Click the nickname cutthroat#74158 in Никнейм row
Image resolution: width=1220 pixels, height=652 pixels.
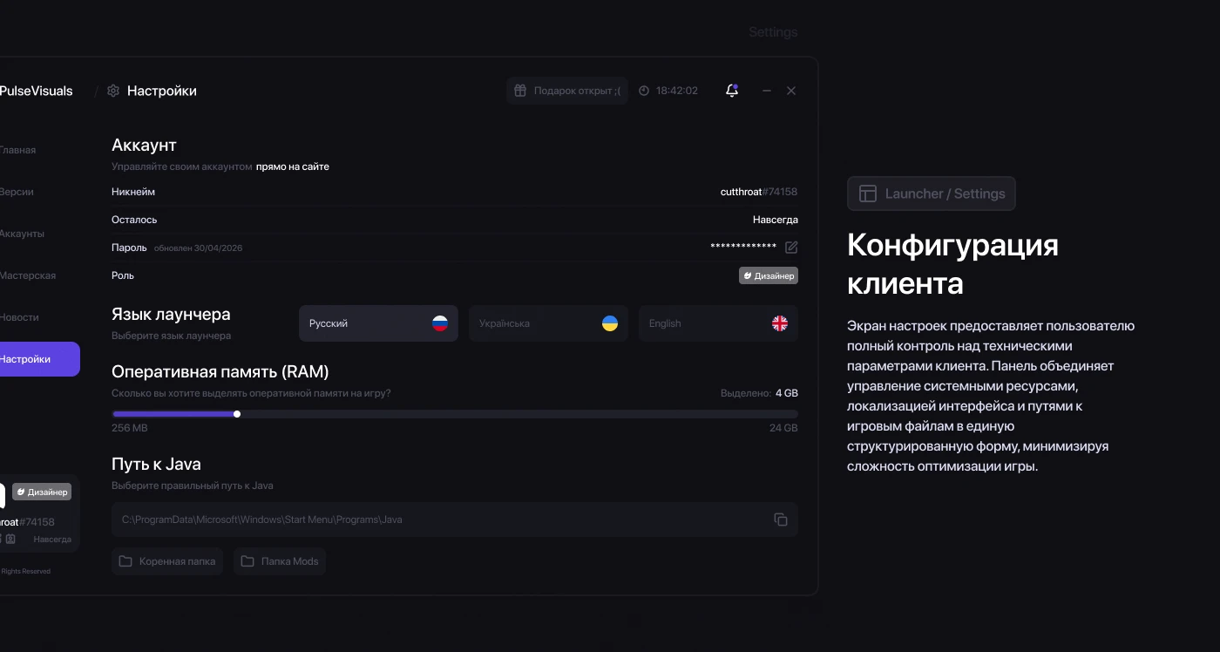coord(759,192)
